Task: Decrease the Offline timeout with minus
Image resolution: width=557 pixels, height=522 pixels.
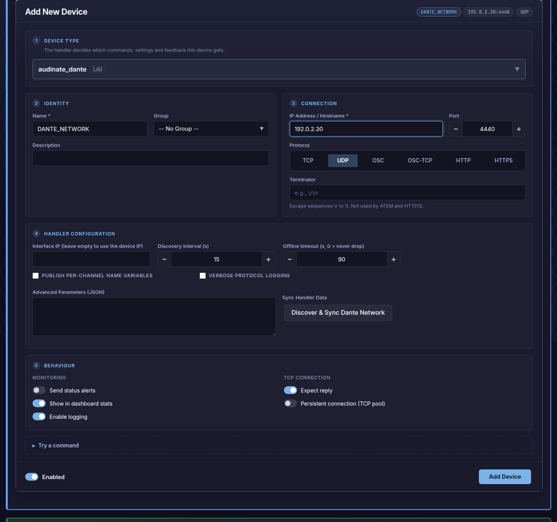Action: [x=290, y=259]
